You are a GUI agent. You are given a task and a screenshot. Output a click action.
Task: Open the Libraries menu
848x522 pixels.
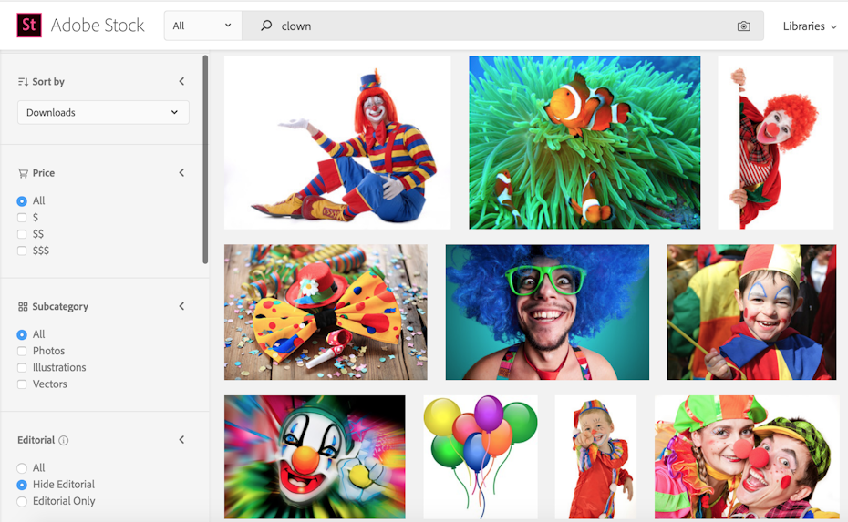click(809, 26)
